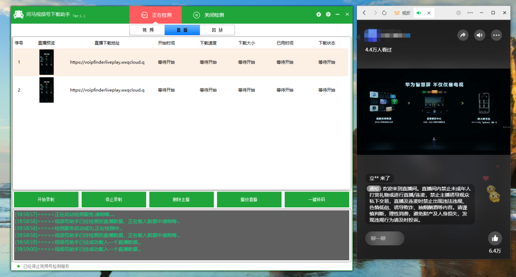
Task: Select the first livestream preview thumbnail
Action: click(46, 62)
